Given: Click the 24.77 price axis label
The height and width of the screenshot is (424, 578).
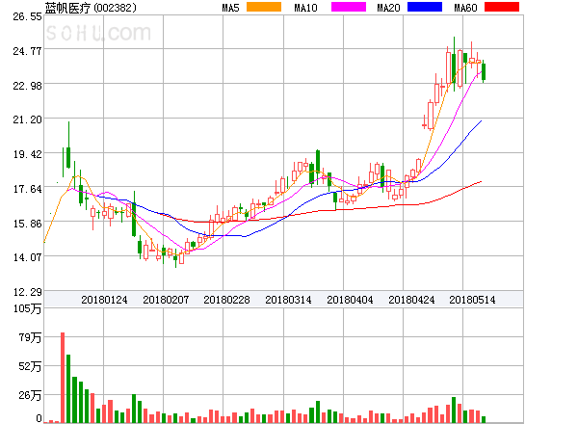Looking at the screenshot, I should 27,51.
